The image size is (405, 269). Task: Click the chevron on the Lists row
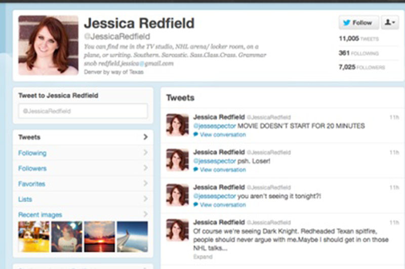click(146, 199)
